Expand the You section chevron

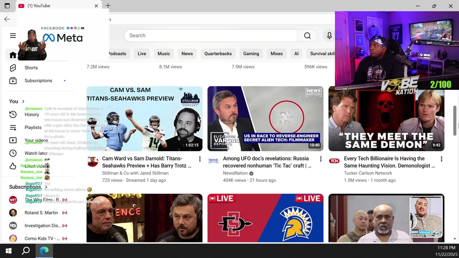tap(23, 101)
